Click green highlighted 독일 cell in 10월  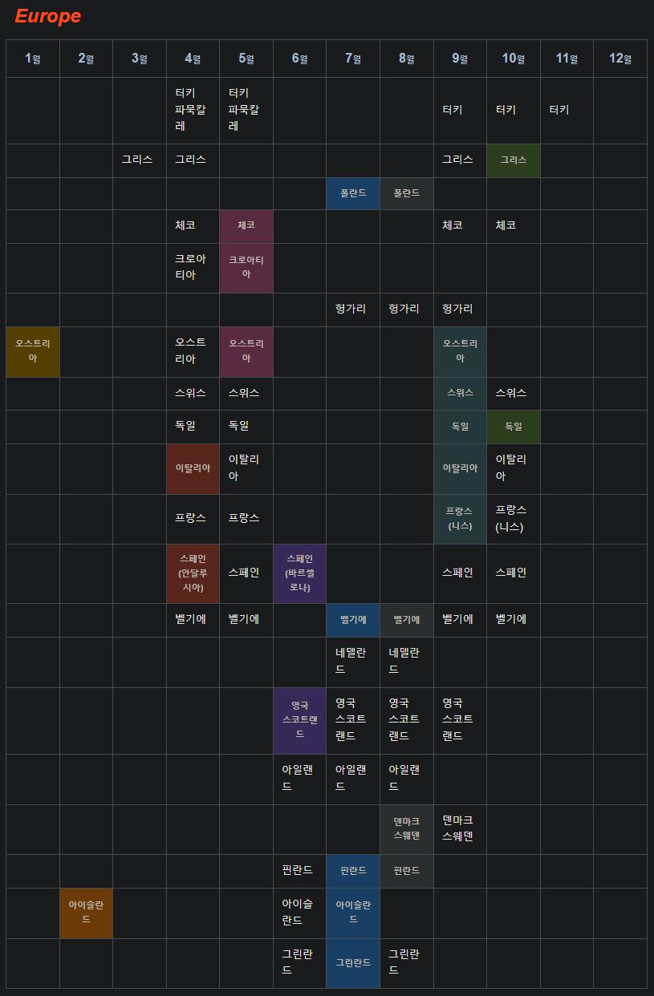click(514, 427)
